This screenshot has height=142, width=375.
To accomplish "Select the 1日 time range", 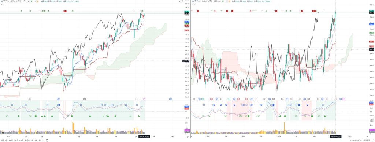I will pos(3,140).
